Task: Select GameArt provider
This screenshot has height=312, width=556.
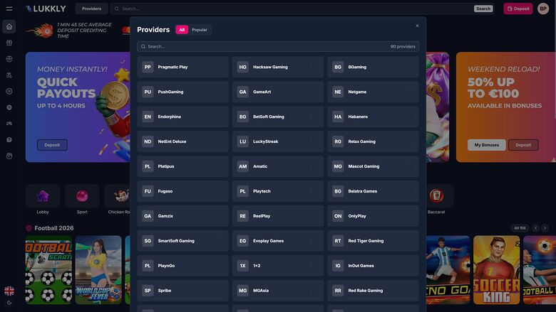Action: click(x=278, y=92)
